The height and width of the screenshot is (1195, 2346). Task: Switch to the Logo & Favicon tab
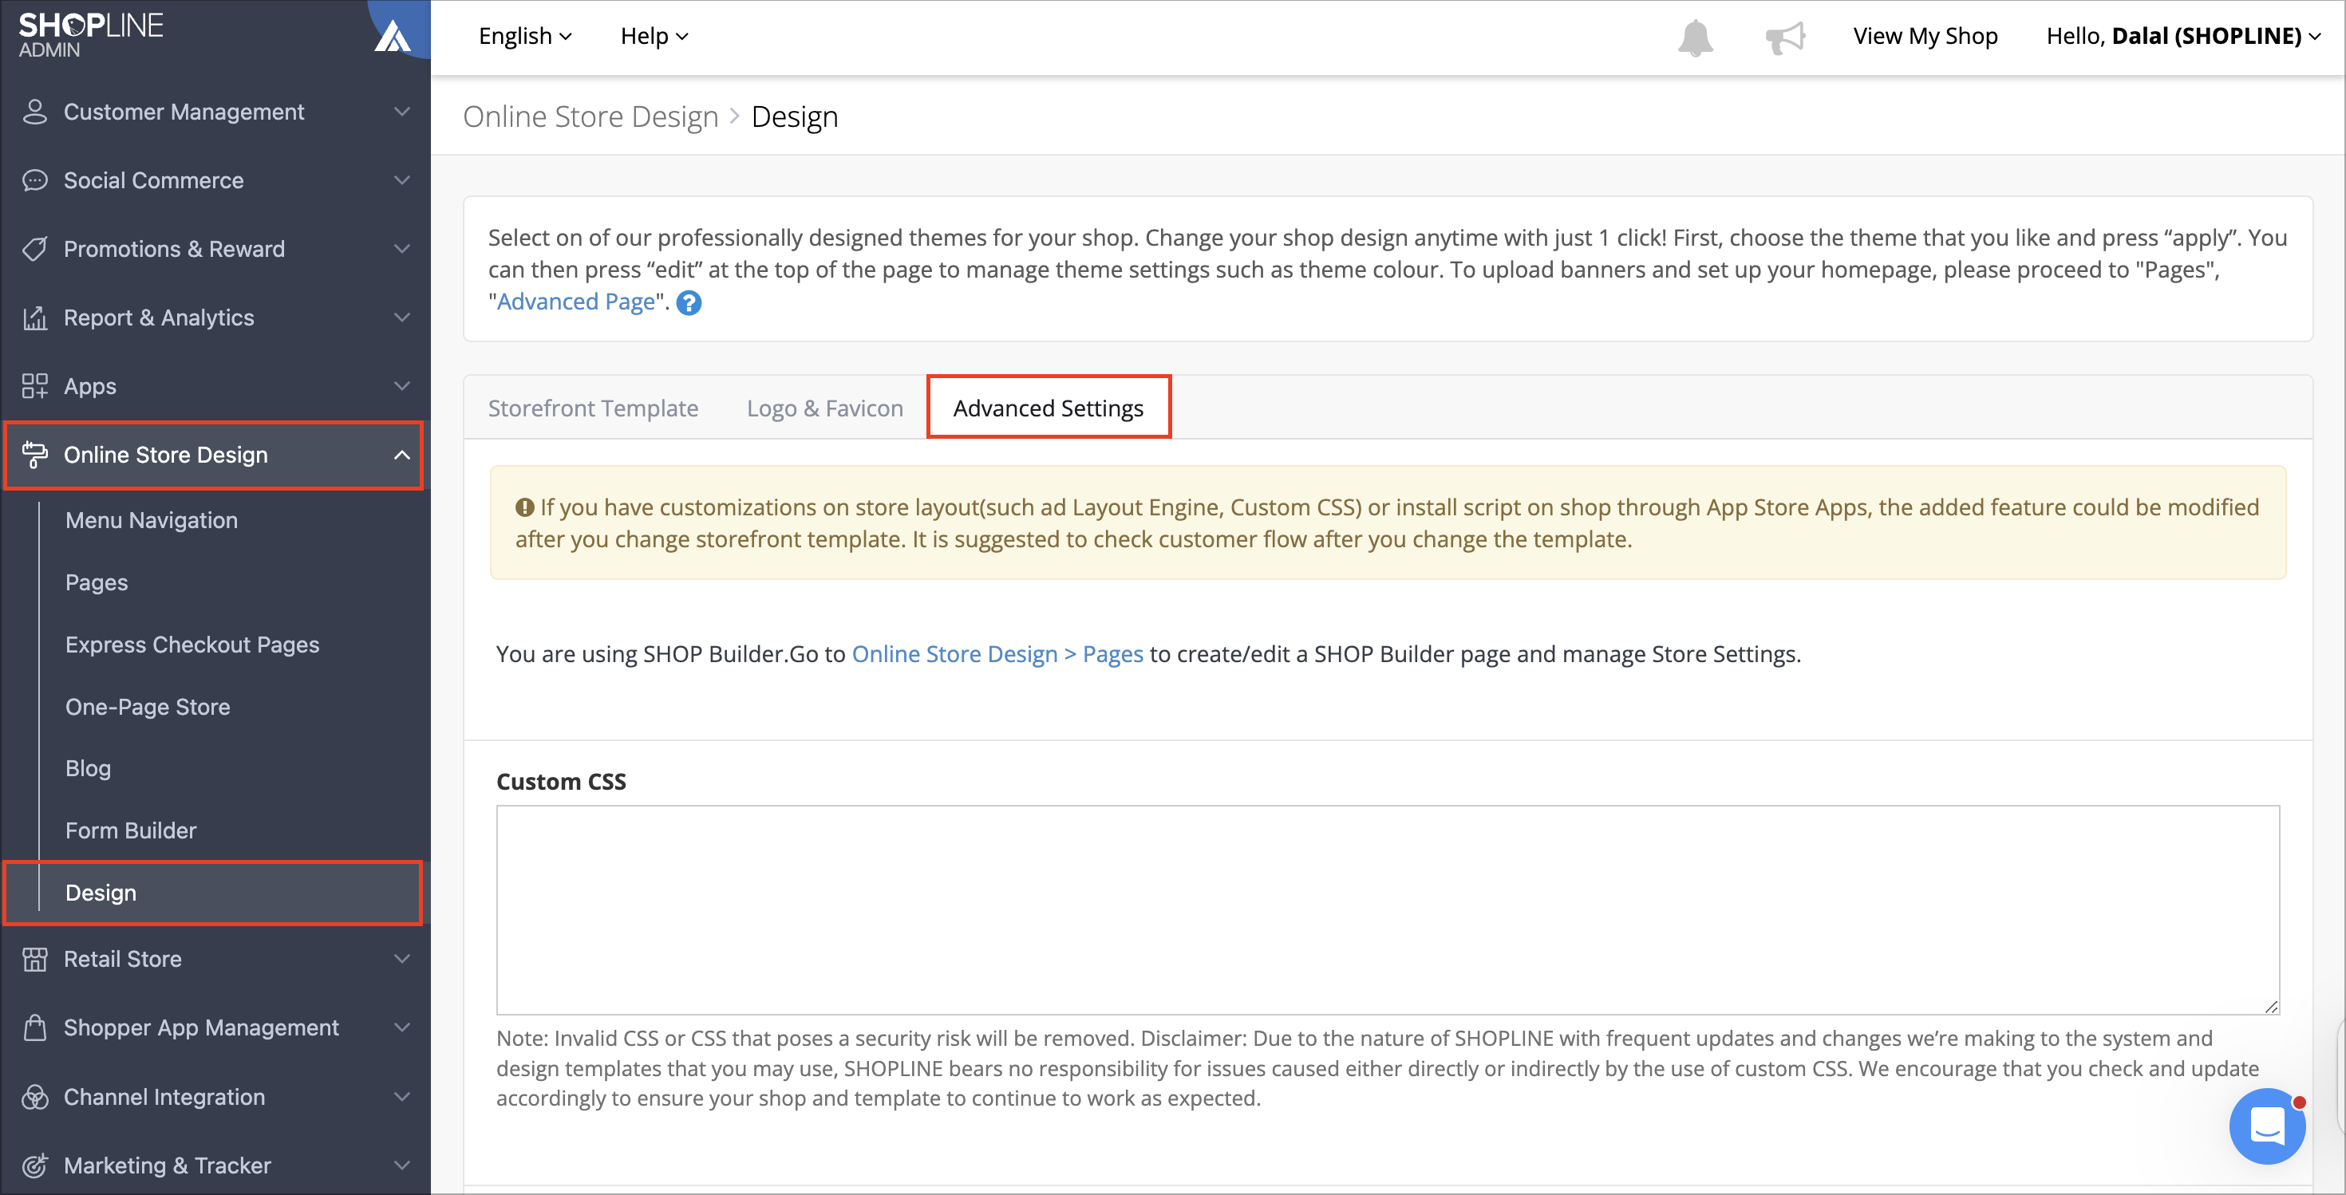825,408
